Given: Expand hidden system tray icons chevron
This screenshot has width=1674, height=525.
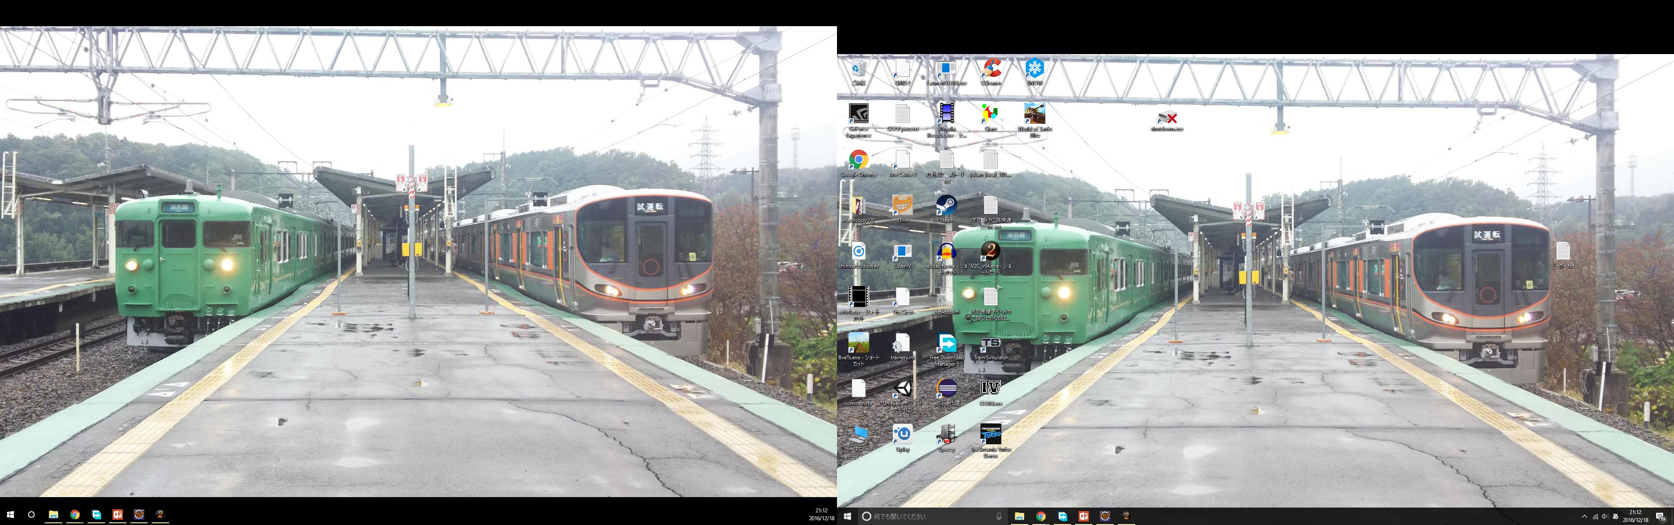Looking at the screenshot, I should coord(1584,517).
